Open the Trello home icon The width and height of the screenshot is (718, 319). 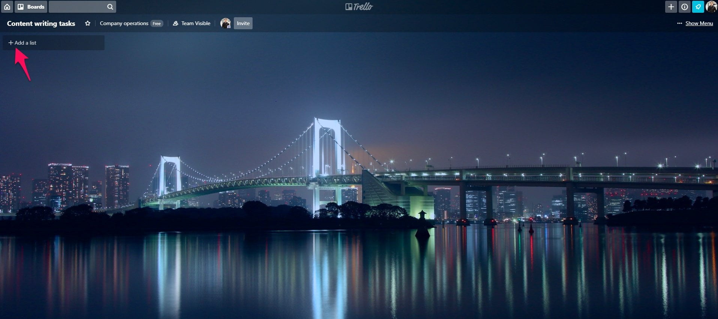[7, 7]
